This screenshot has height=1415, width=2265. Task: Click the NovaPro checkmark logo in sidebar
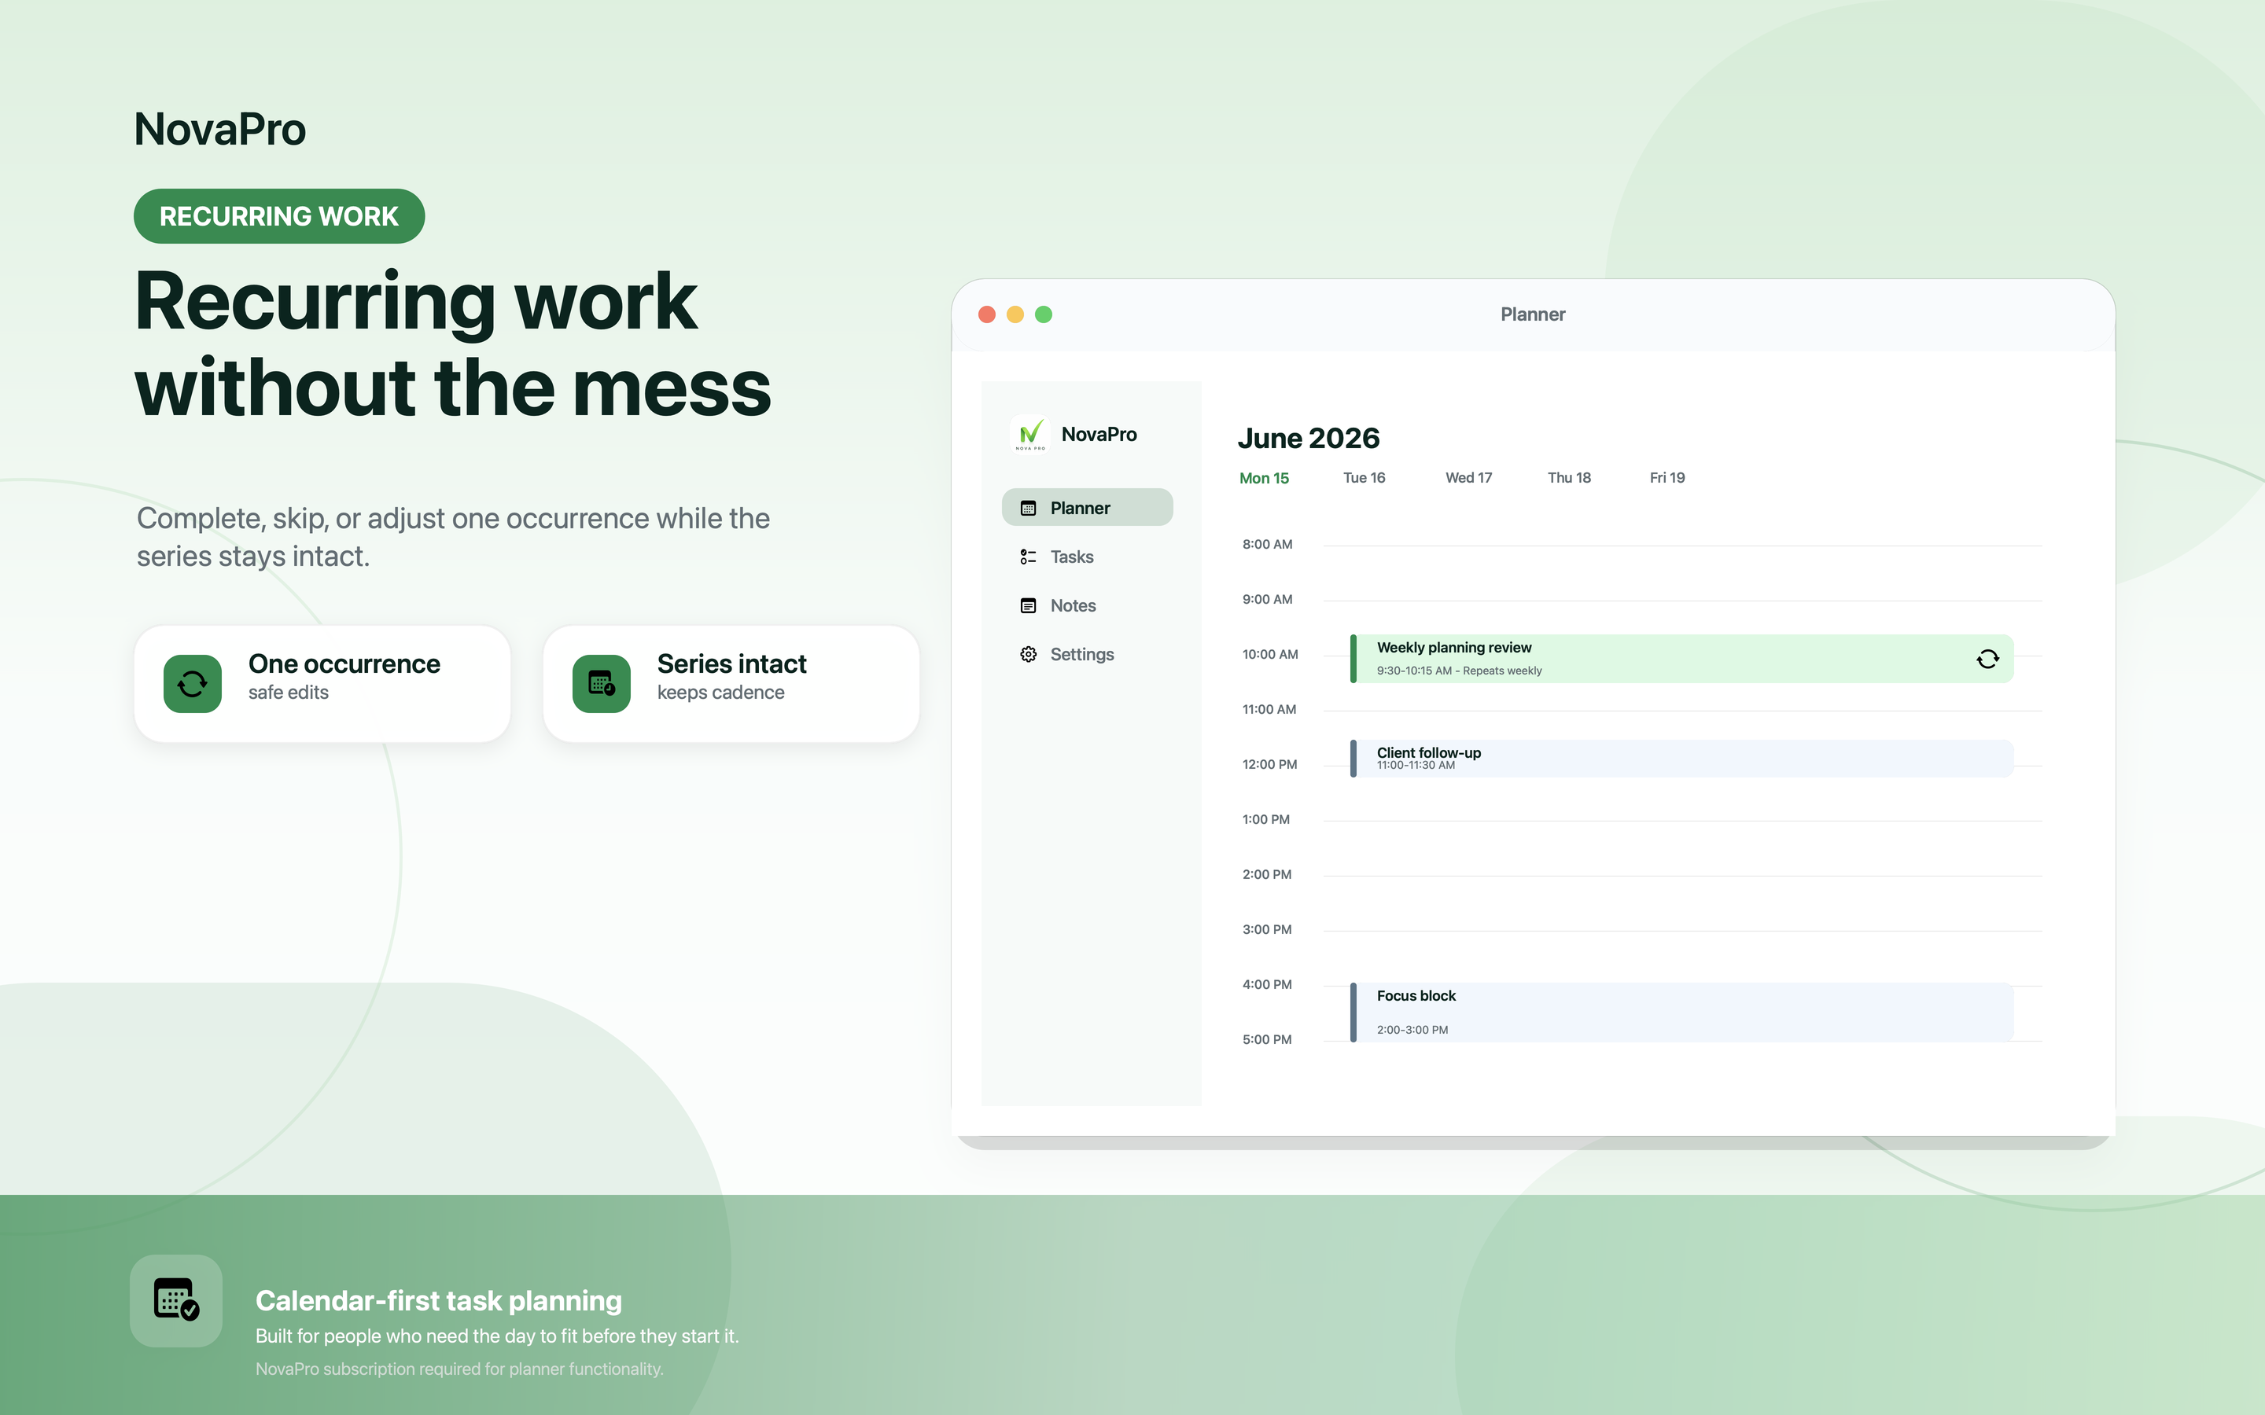tap(1030, 433)
